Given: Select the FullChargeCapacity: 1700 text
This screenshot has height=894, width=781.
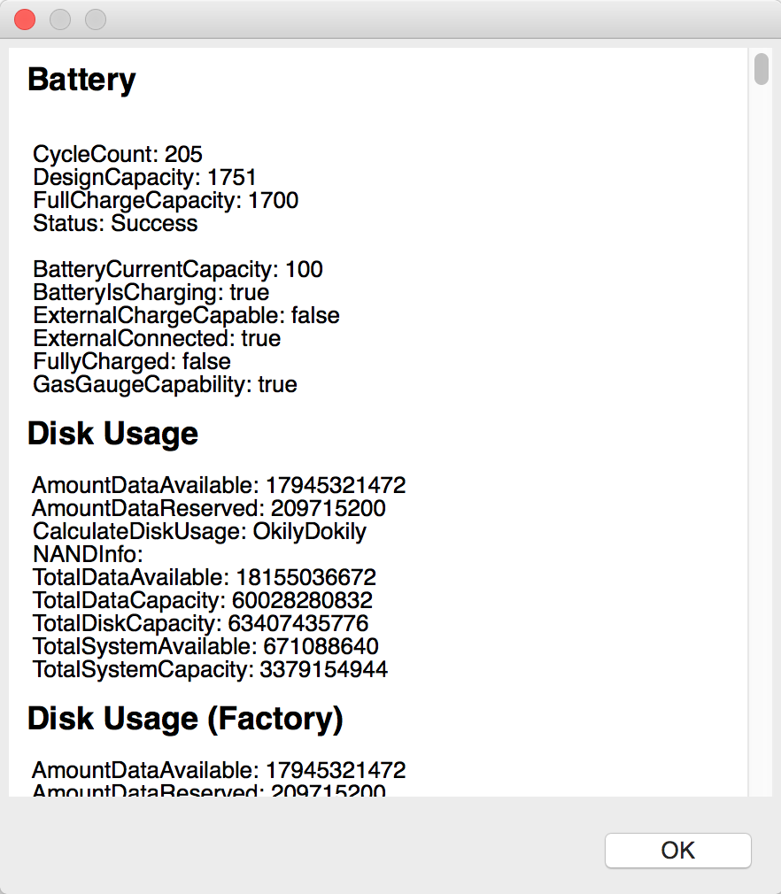Looking at the screenshot, I should click(x=166, y=200).
